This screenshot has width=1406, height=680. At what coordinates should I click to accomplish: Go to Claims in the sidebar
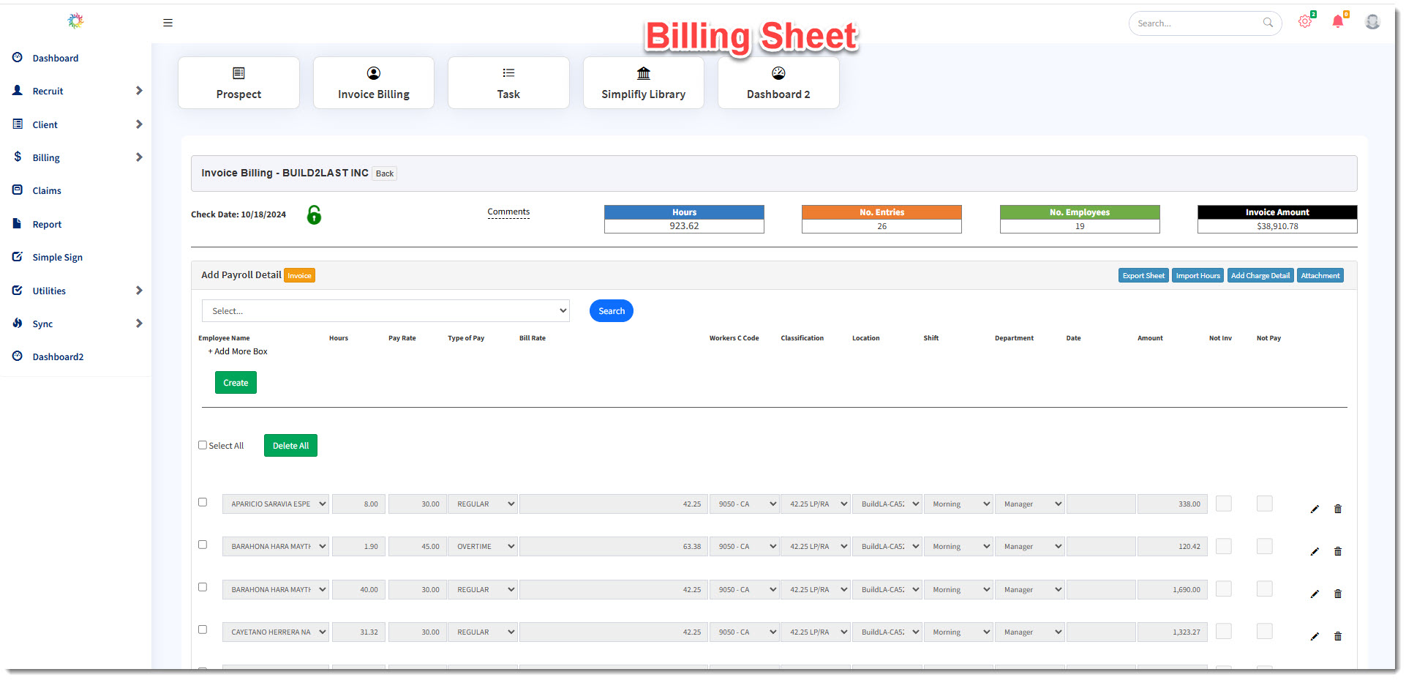[x=47, y=191]
